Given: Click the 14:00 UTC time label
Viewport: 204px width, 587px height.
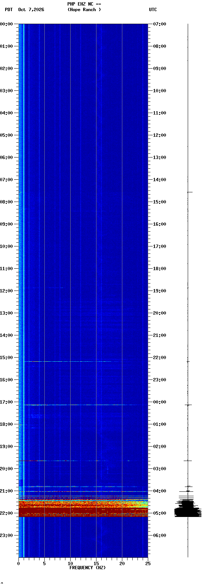Looking at the screenshot, I should click(x=160, y=180).
